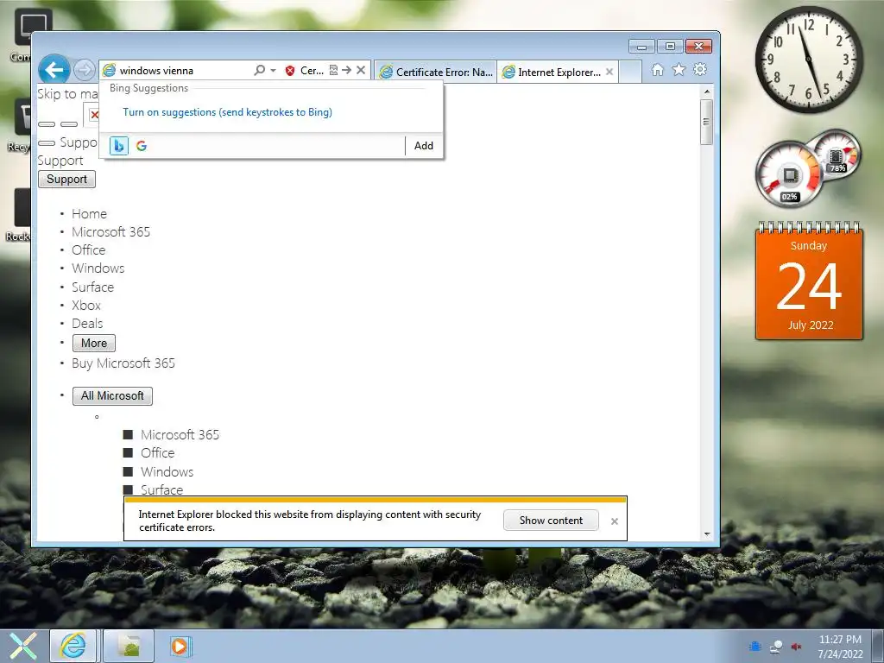Open the Xbox link
This screenshot has height=663, width=884.
click(x=86, y=305)
